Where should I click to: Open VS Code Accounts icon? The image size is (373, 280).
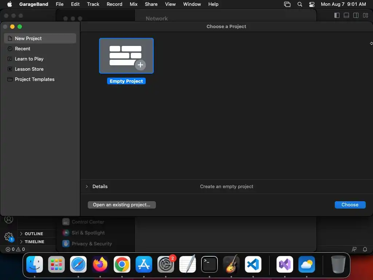point(9,219)
